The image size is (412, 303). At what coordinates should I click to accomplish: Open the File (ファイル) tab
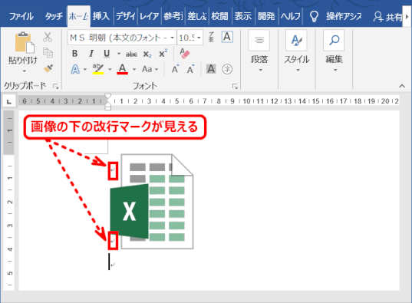21,17
